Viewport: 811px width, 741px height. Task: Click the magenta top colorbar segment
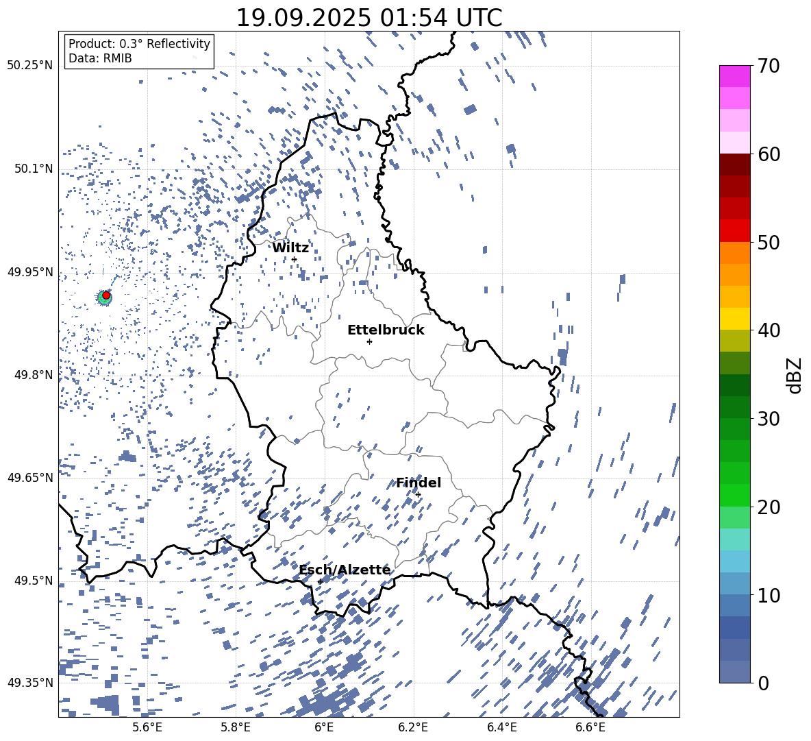point(734,77)
